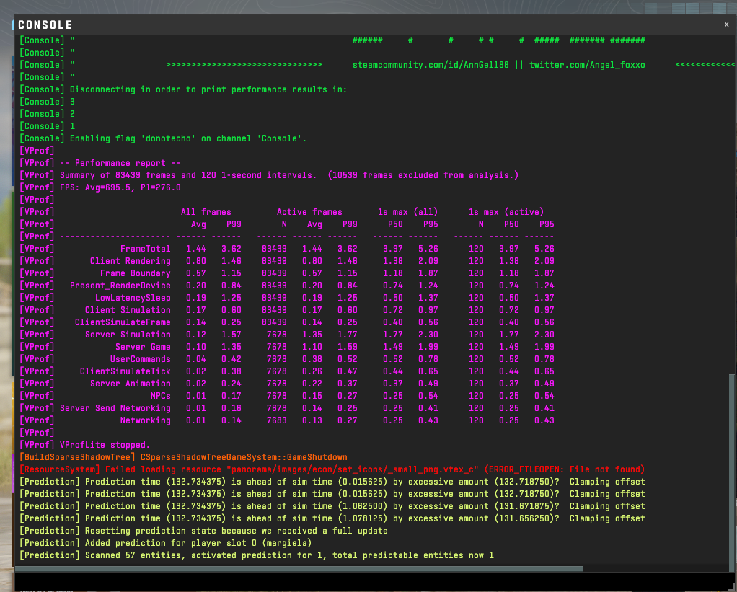Click the Server Animation row label
The height and width of the screenshot is (592, 737).
coord(131,384)
